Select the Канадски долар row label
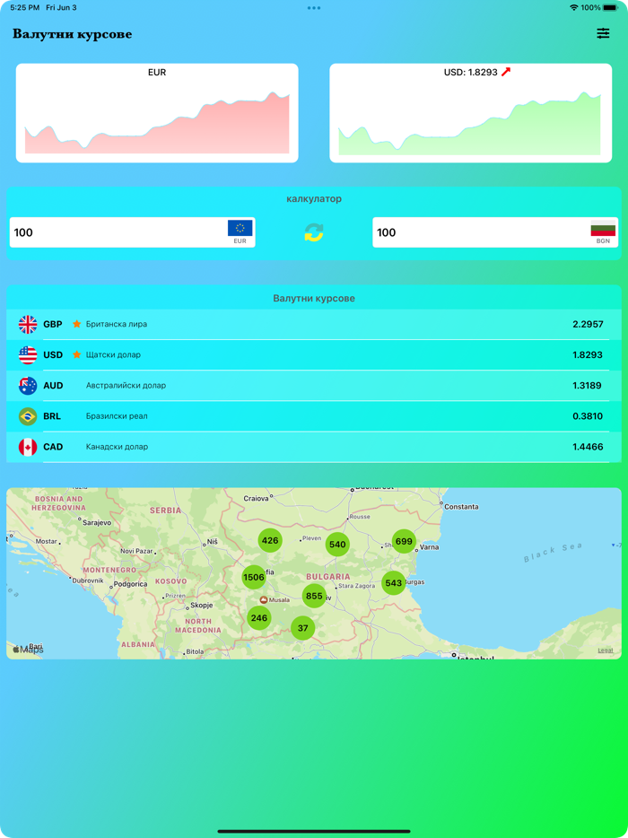 click(117, 447)
